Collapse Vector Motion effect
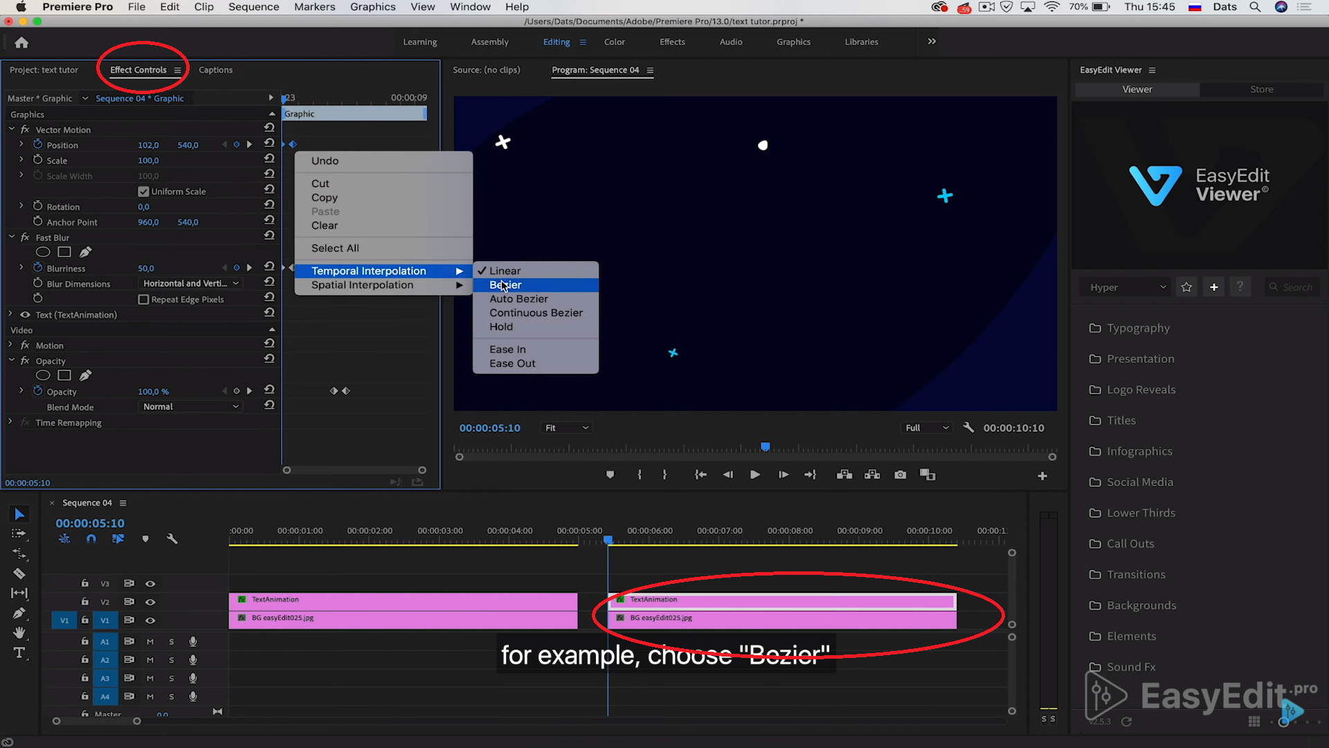 (12, 129)
